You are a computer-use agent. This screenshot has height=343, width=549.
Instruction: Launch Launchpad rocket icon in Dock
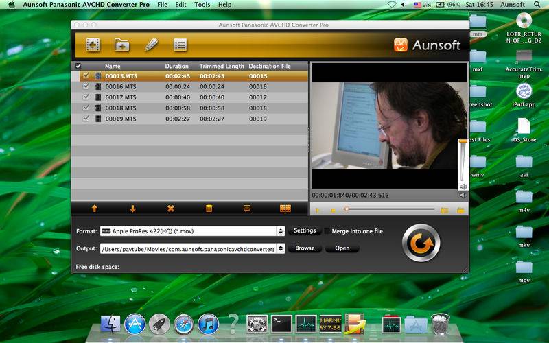(159, 324)
